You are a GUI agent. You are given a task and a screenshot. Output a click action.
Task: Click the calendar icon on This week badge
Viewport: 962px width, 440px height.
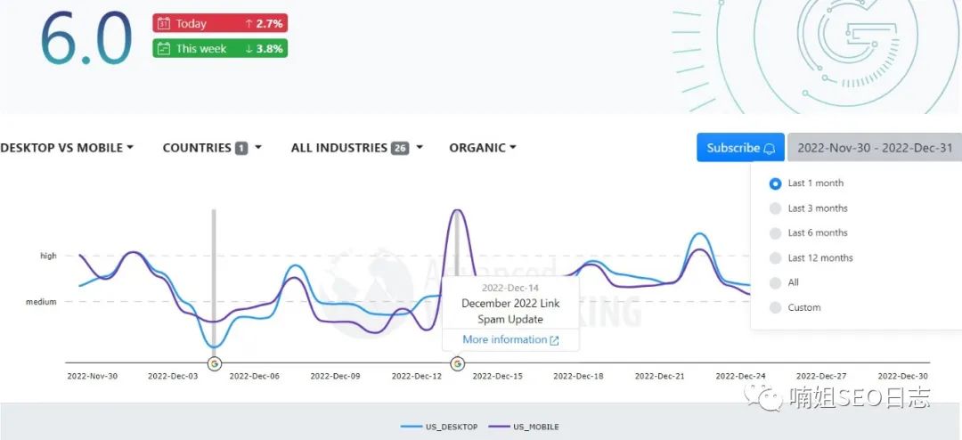(163, 48)
